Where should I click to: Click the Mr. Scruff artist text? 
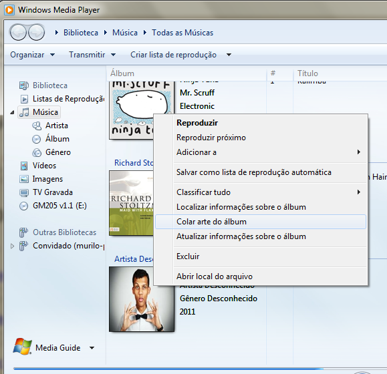[x=197, y=93]
